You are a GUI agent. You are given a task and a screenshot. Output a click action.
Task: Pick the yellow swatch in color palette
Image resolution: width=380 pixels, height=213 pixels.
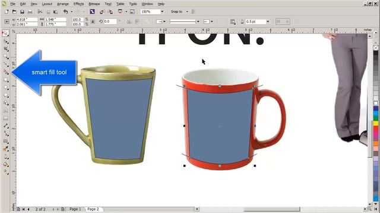pyautogui.click(x=376, y=124)
